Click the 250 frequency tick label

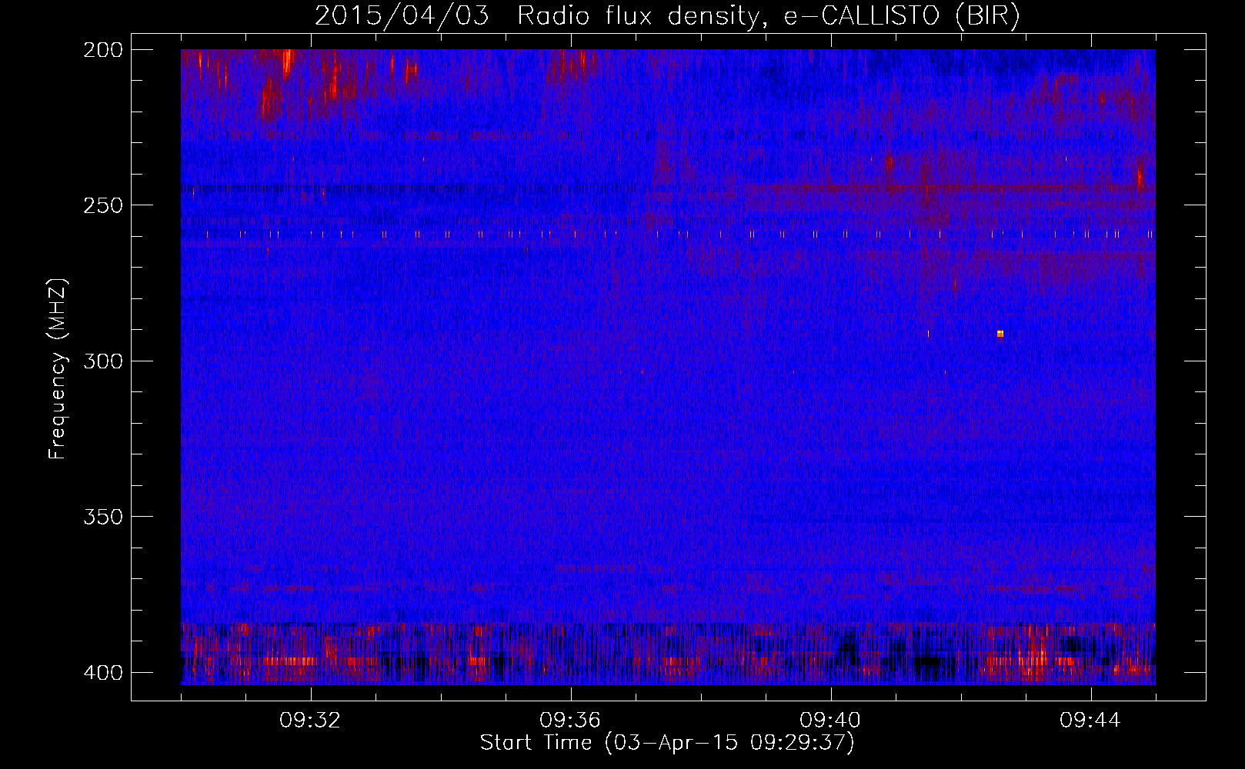(x=102, y=205)
